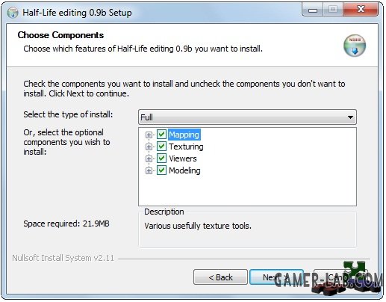Go back with the Back button
This screenshot has height=302, width=386.
point(220,277)
